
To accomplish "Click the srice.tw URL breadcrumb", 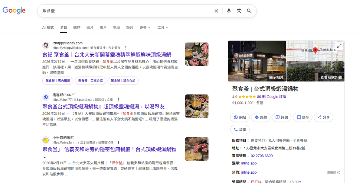I will (x=83, y=142).
